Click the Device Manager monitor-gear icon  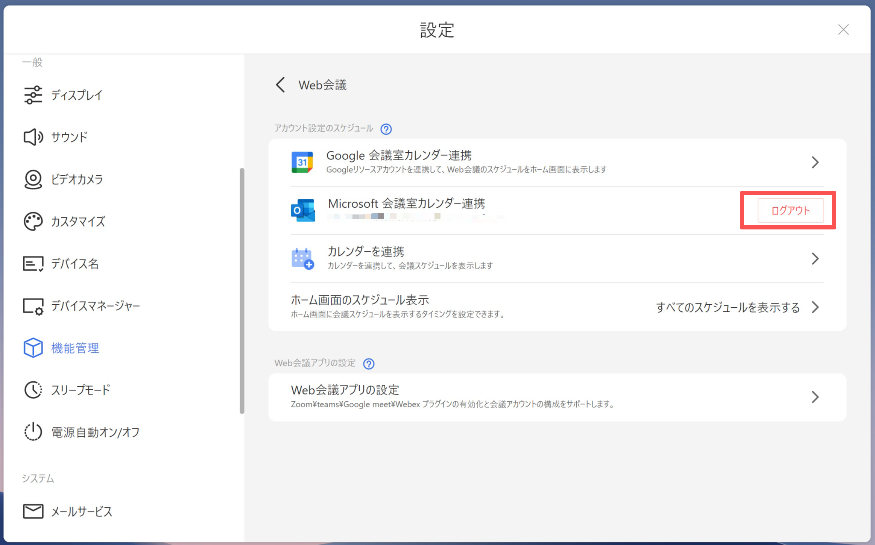click(x=33, y=306)
